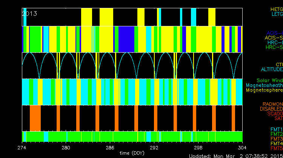Click the time (DOY) axis title
The image size is (283, 158).
(x=132, y=153)
